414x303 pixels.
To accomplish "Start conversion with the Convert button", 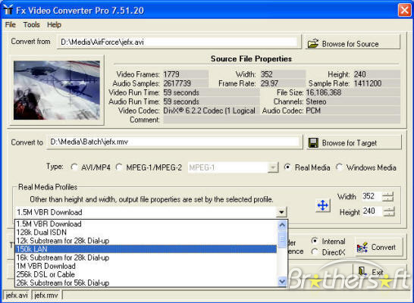I will [x=379, y=248].
